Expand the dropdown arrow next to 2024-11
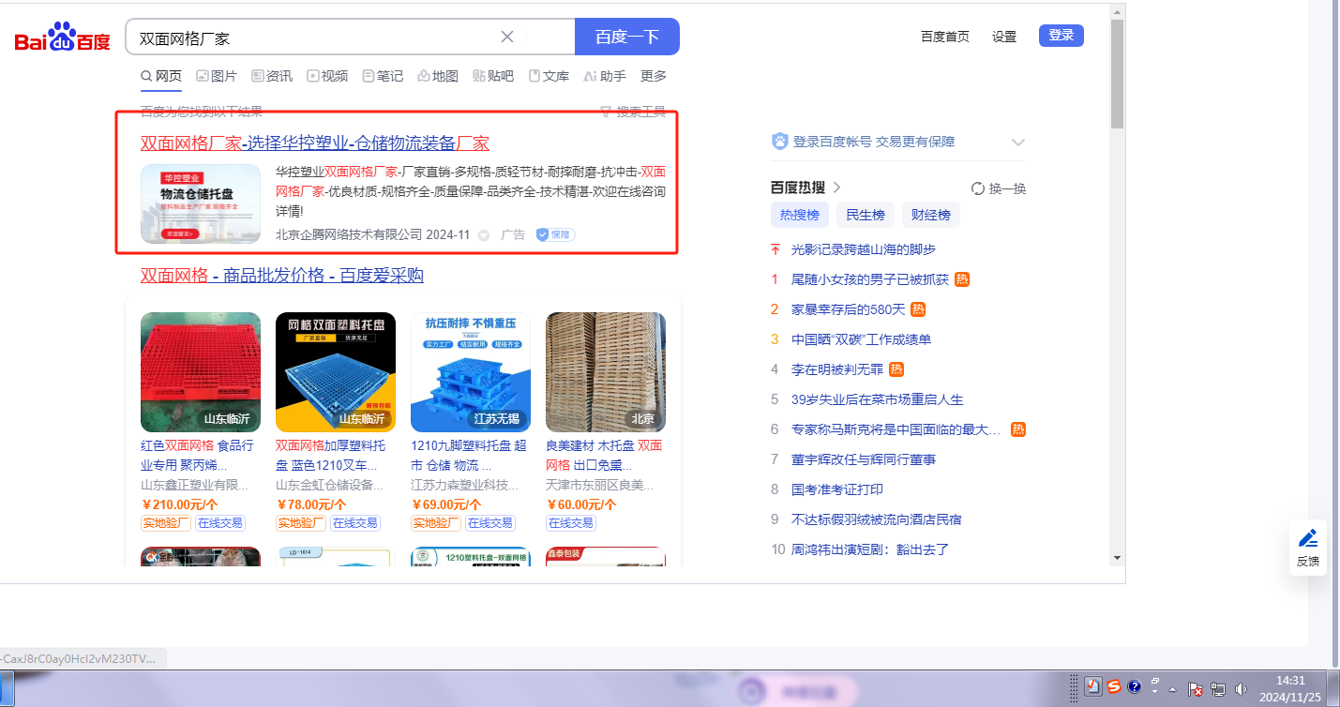 coord(484,235)
